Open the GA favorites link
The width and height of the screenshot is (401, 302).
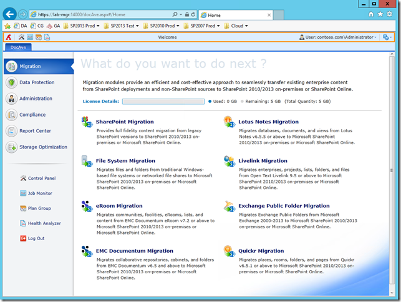click(53, 26)
